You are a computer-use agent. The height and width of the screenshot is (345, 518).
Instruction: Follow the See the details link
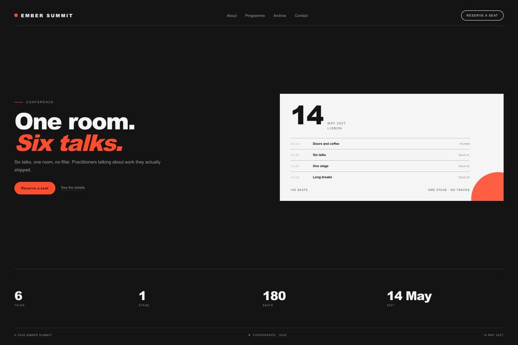(73, 188)
